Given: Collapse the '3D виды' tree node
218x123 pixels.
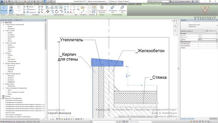Looking at the screenshot, I should click(3, 53).
